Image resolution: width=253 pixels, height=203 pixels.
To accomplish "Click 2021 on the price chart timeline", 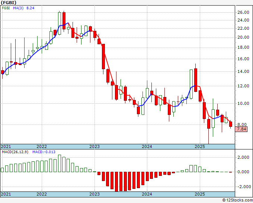I will click(x=6, y=146).
